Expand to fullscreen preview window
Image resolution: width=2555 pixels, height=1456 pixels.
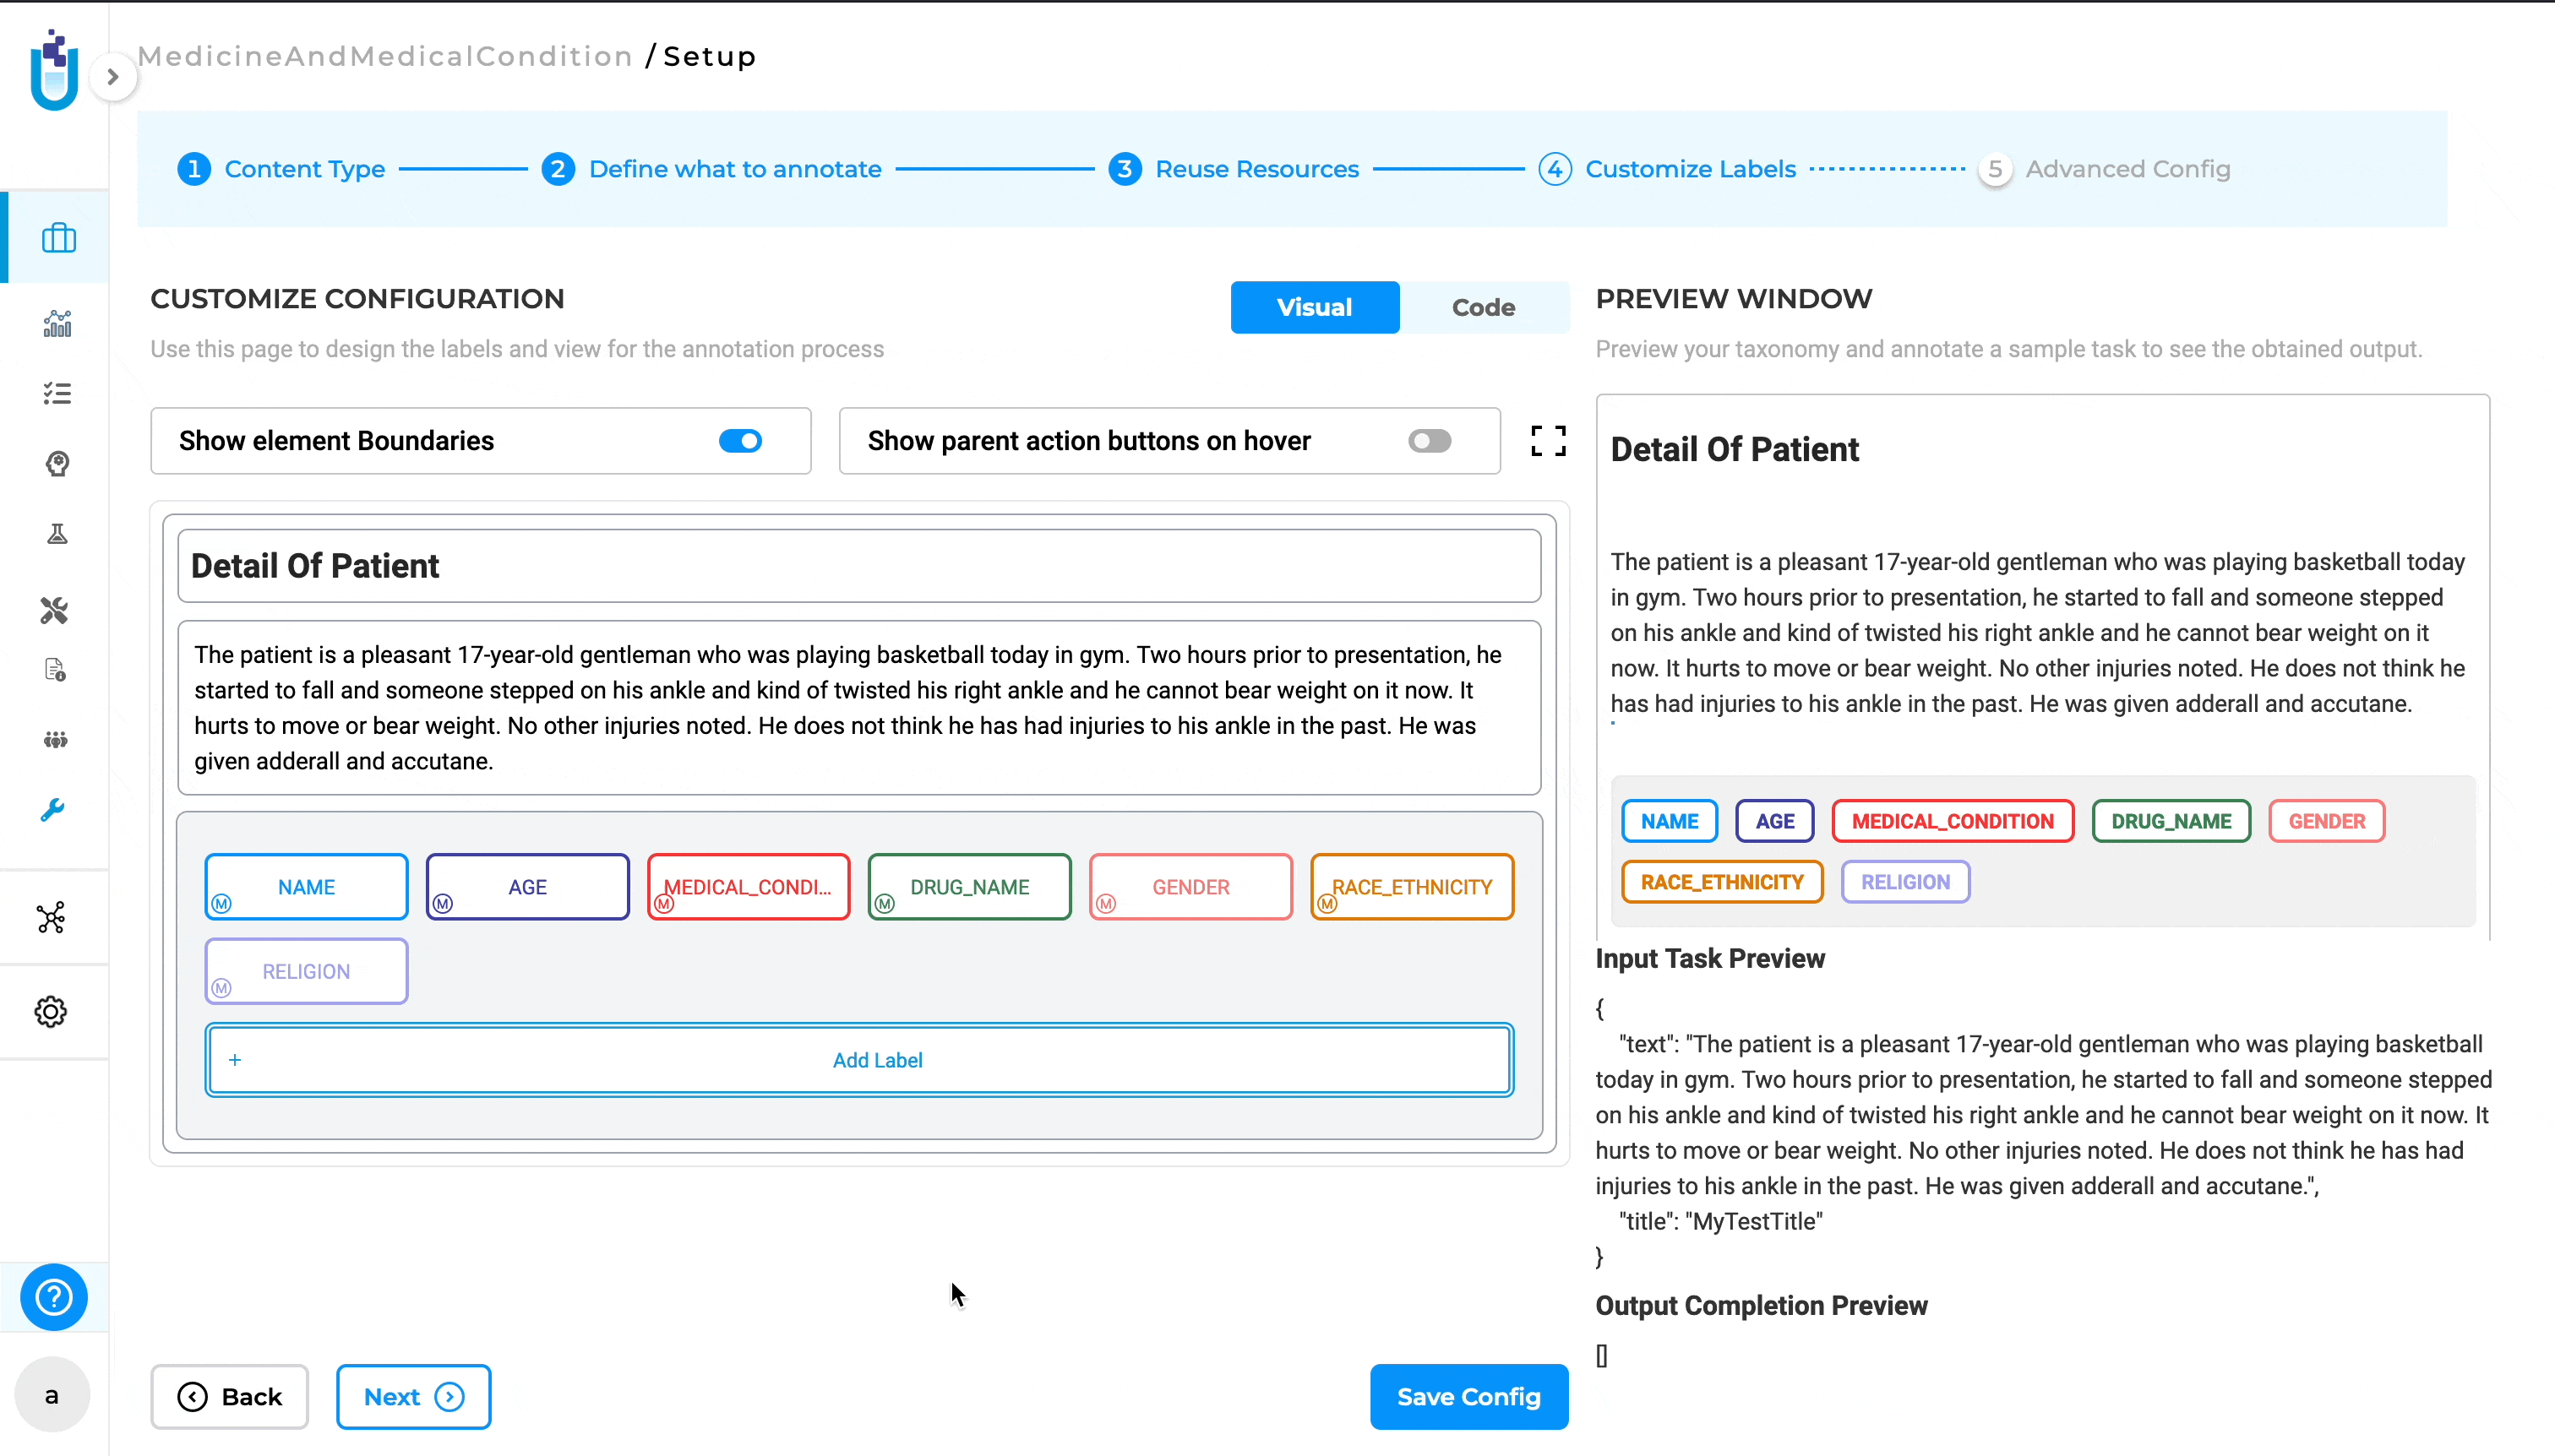click(x=1550, y=440)
